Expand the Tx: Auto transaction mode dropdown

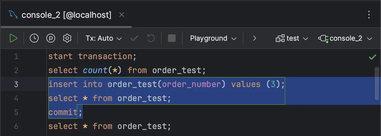[x=104, y=38]
